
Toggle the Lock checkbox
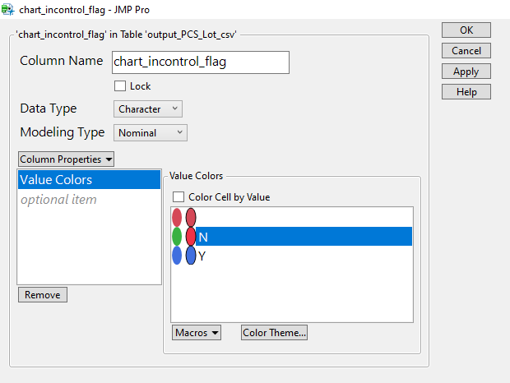click(x=120, y=86)
